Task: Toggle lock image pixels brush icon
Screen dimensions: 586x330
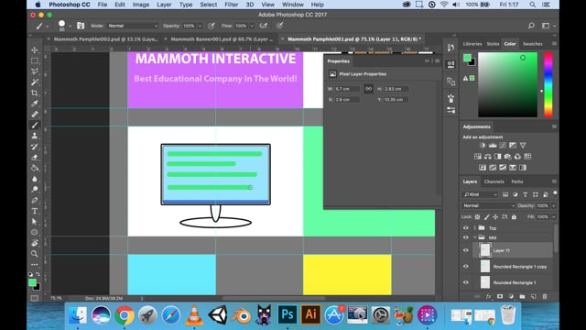Action: [486, 217]
